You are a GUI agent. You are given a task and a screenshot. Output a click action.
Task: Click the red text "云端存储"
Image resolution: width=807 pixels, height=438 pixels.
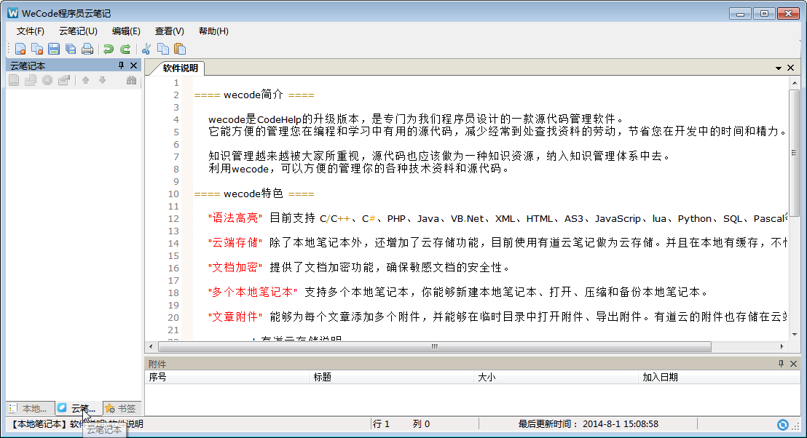(236, 243)
